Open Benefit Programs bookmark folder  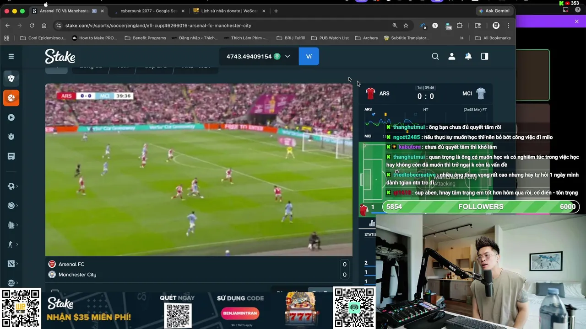[x=145, y=38]
